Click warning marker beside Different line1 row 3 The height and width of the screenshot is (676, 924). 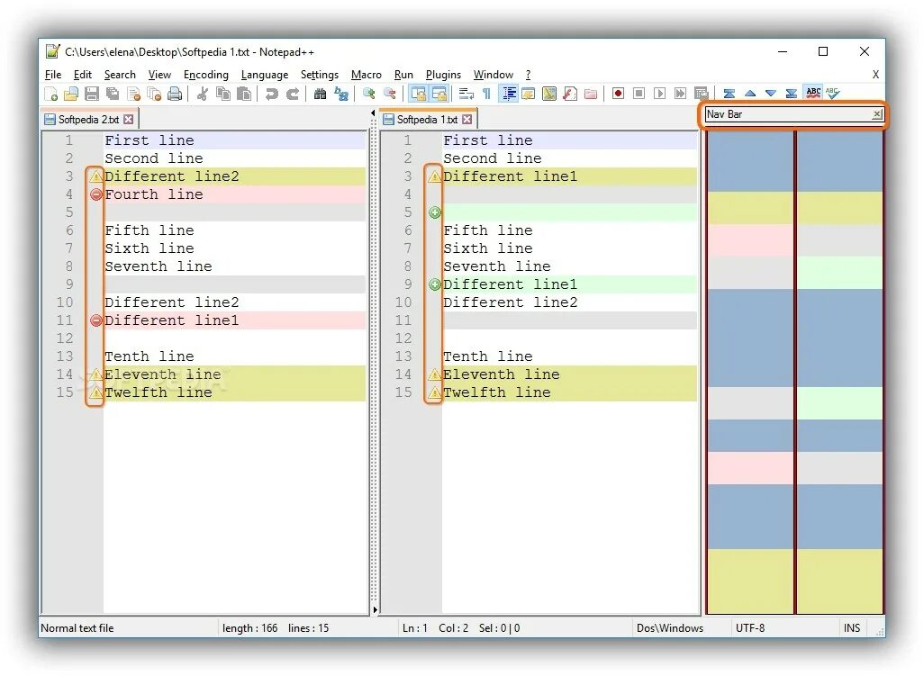tap(435, 176)
